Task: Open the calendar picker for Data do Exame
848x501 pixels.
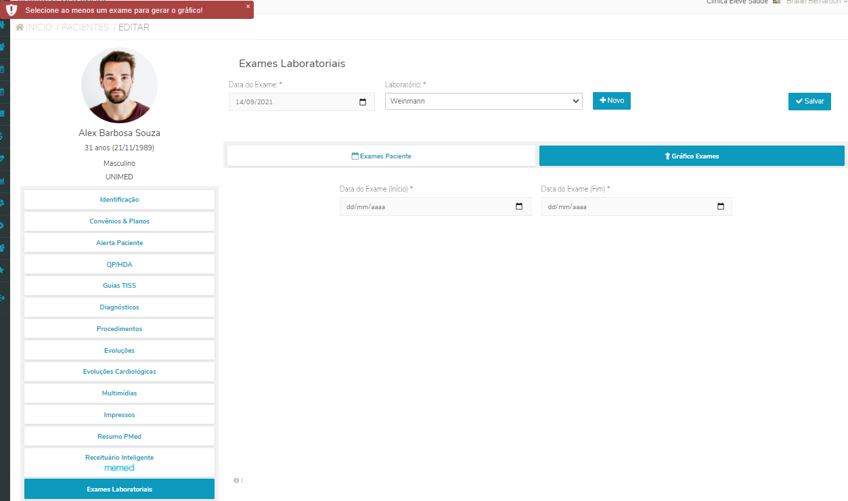Action: [x=363, y=102]
